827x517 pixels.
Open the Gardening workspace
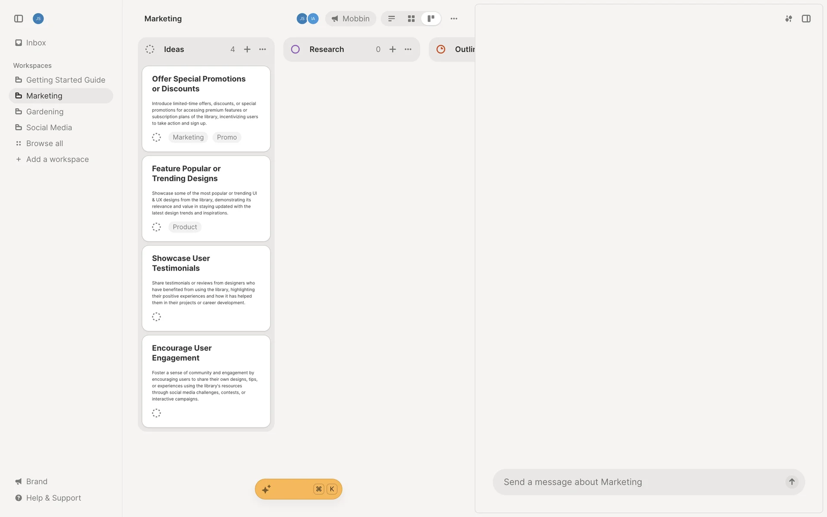click(44, 112)
